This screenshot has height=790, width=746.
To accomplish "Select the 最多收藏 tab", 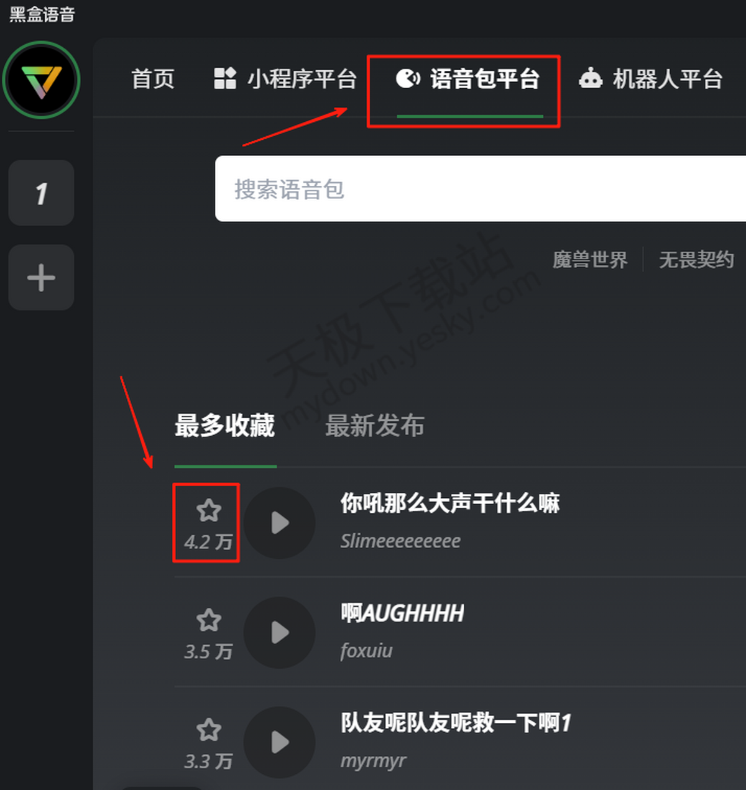I will tap(225, 426).
